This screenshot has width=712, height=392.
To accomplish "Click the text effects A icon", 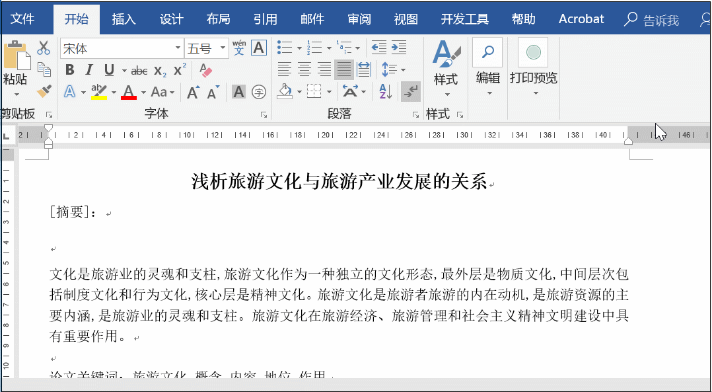I will pos(69,92).
